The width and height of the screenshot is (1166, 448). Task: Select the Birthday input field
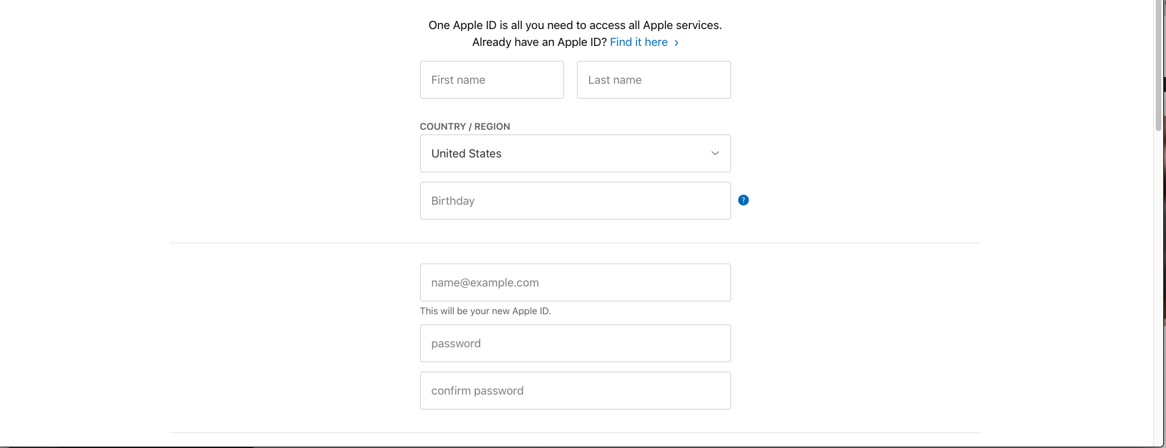pyautogui.click(x=575, y=201)
